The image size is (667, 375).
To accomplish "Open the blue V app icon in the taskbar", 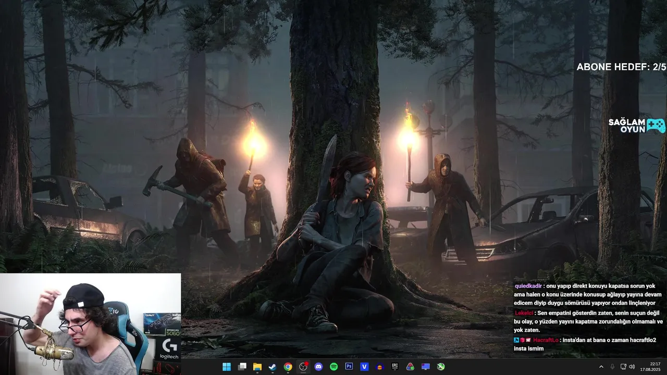I will [x=364, y=367].
